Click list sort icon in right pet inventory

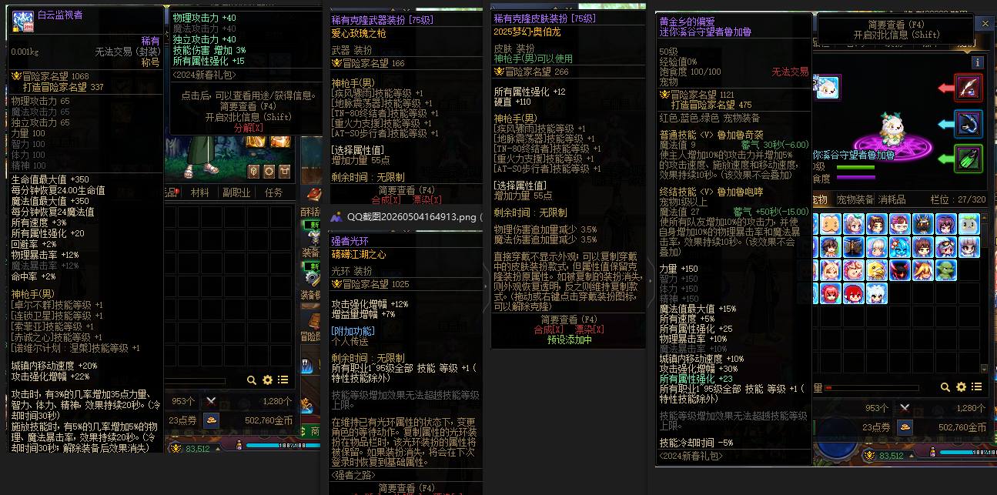[977, 387]
